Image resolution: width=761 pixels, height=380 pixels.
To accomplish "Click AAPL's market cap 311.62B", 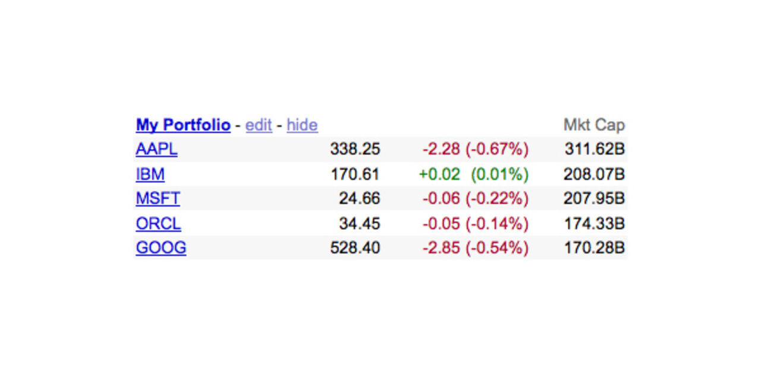I will 595,149.
